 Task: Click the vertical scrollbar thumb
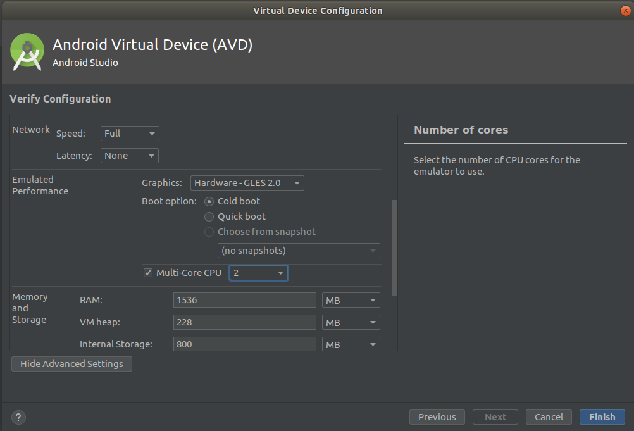[x=394, y=247]
